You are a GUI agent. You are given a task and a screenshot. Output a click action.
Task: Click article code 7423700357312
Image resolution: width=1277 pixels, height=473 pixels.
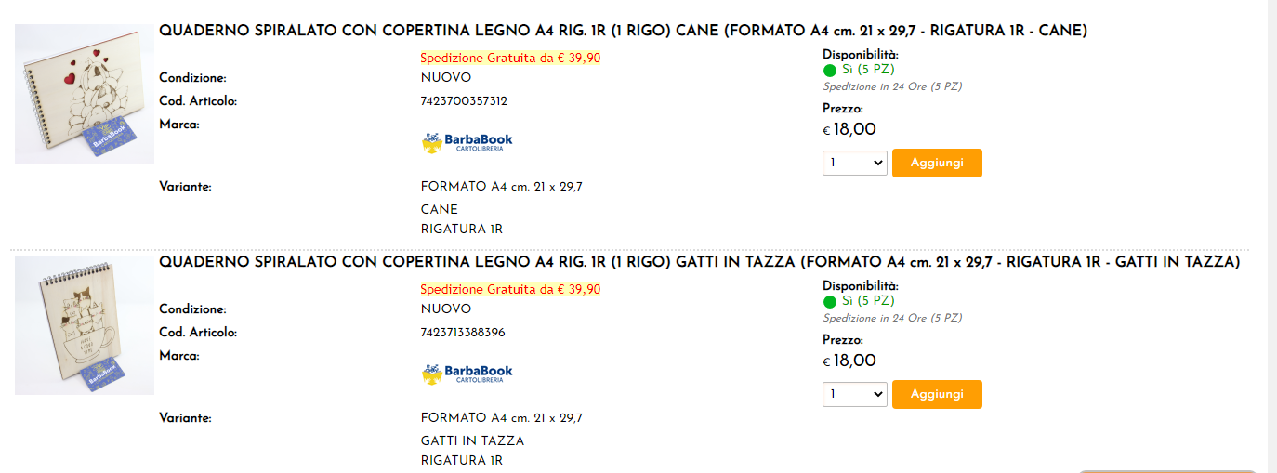pos(464,100)
